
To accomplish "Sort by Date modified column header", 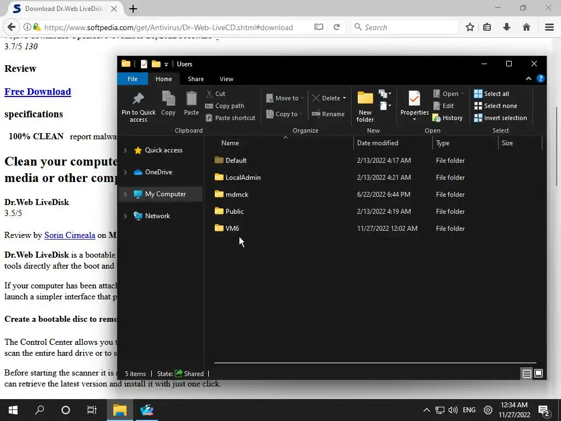I will point(377,143).
